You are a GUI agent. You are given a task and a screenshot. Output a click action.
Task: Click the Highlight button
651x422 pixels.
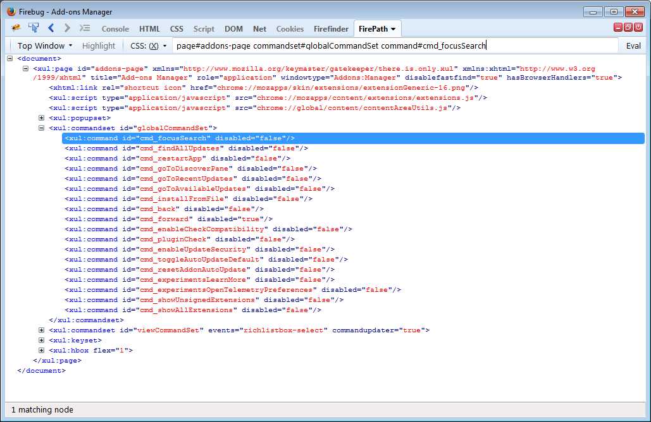(99, 45)
